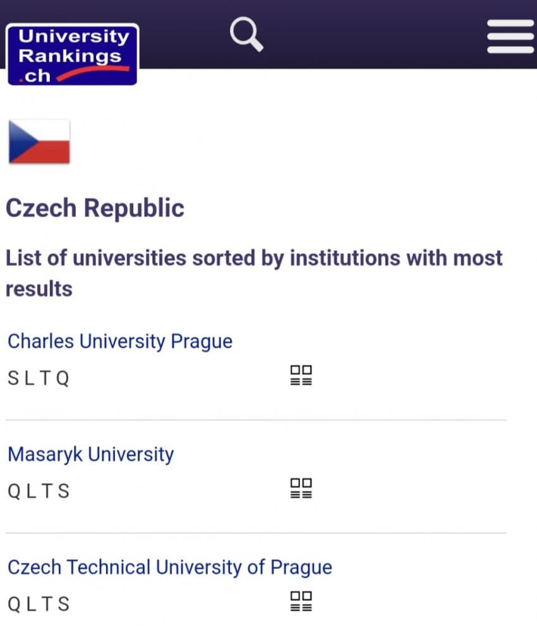Click the details grid icon for Charles University
Image resolution: width=537 pixels, height=638 pixels.
[x=301, y=375]
